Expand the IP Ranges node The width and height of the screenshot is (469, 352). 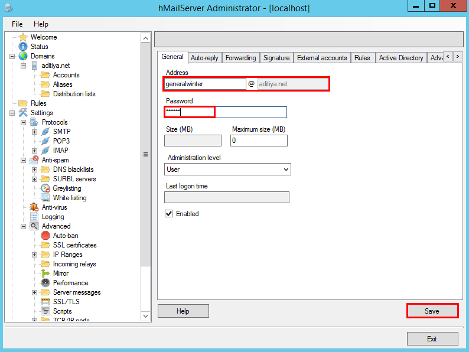34,255
